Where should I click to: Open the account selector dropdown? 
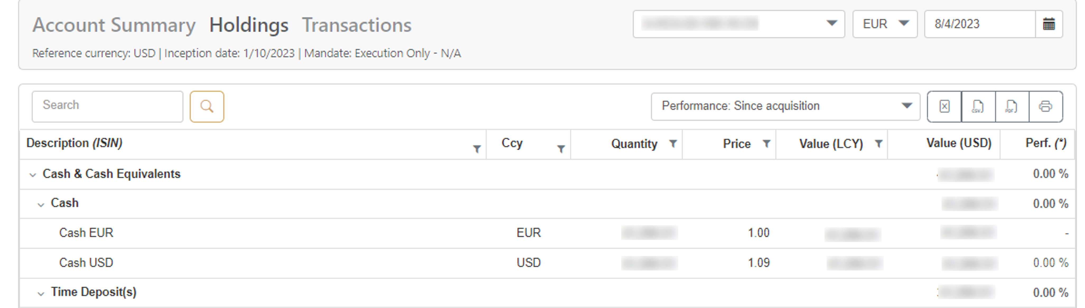point(739,24)
